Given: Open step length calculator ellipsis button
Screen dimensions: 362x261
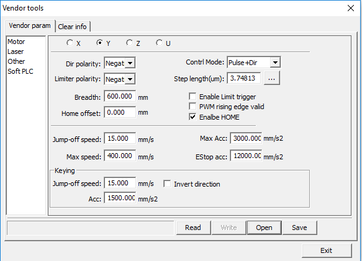Looking at the screenshot, I should pyautogui.click(x=272, y=78).
